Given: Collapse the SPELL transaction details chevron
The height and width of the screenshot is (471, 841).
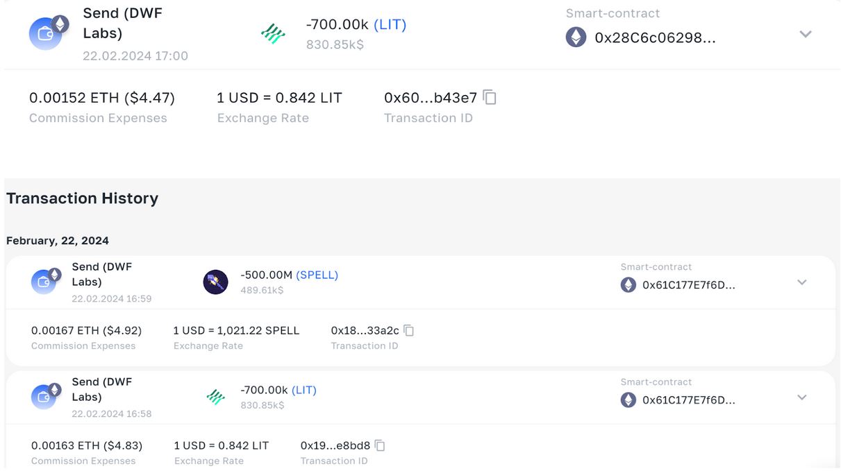Looking at the screenshot, I should [802, 282].
